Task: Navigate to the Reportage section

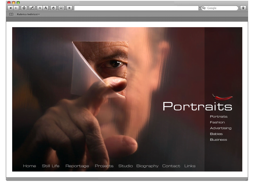Action: pyautogui.click(x=77, y=166)
